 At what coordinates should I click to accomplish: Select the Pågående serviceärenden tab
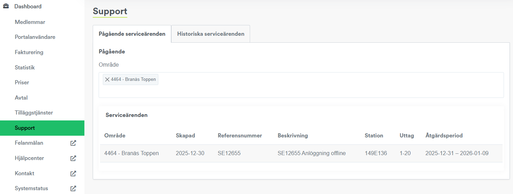[x=132, y=34]
